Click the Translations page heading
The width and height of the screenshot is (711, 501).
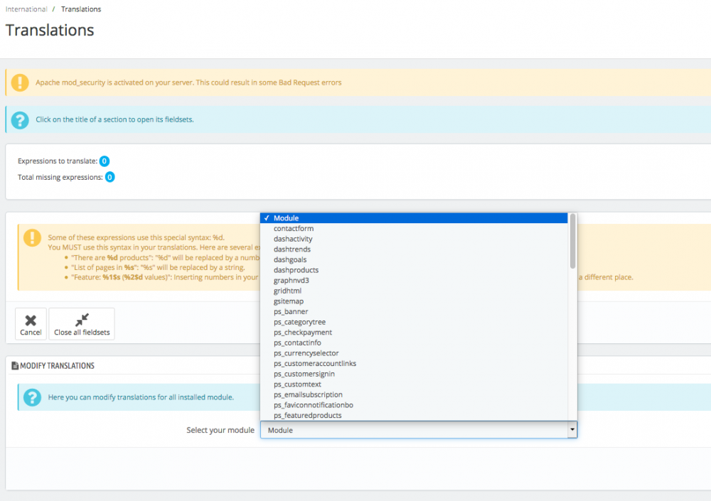(x=50, y=30)
